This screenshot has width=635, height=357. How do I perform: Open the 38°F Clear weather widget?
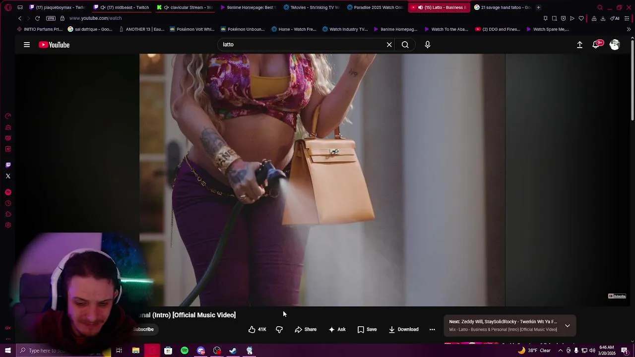click(x=534, y=351)
